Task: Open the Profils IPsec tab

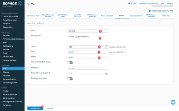Action: pyautogui.click(x=166, y=16)
